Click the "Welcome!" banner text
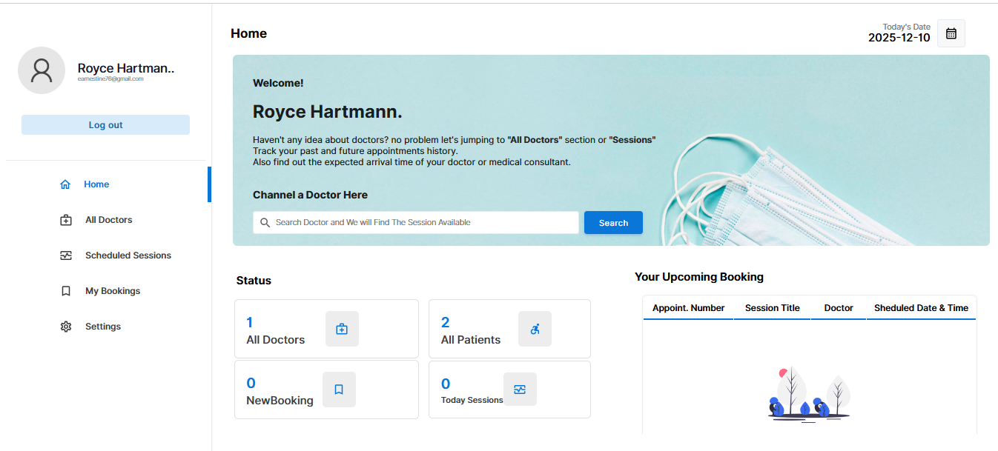The height and width of the screenshot is (451, 998). (278, 83)
